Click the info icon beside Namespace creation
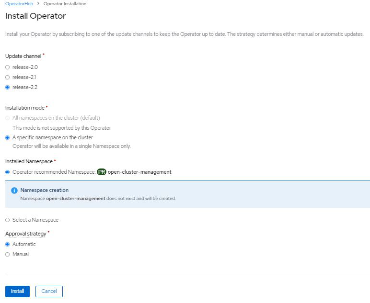This screenshot has width=370, height=303. point(14,191)
